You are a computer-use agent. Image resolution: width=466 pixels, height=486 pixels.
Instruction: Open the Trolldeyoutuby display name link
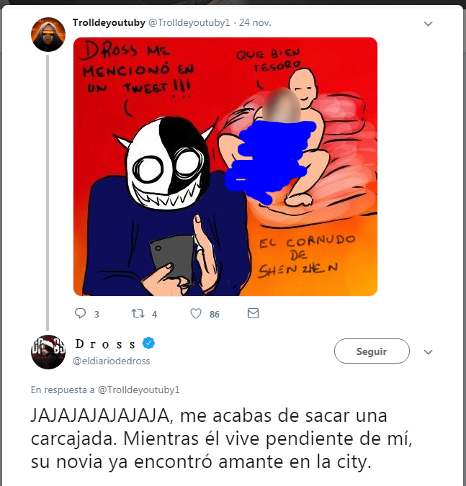(x=109, y=22)
